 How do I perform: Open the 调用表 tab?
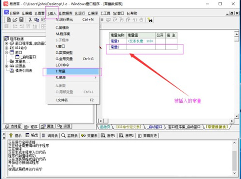(x=50, y=136)
